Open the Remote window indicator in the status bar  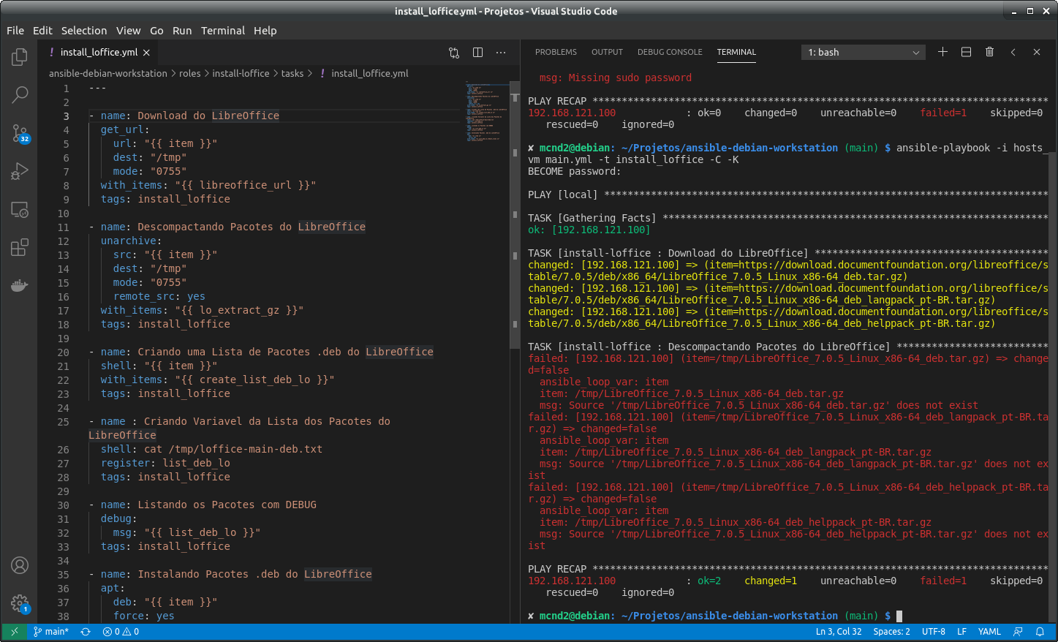pos(14,632)
